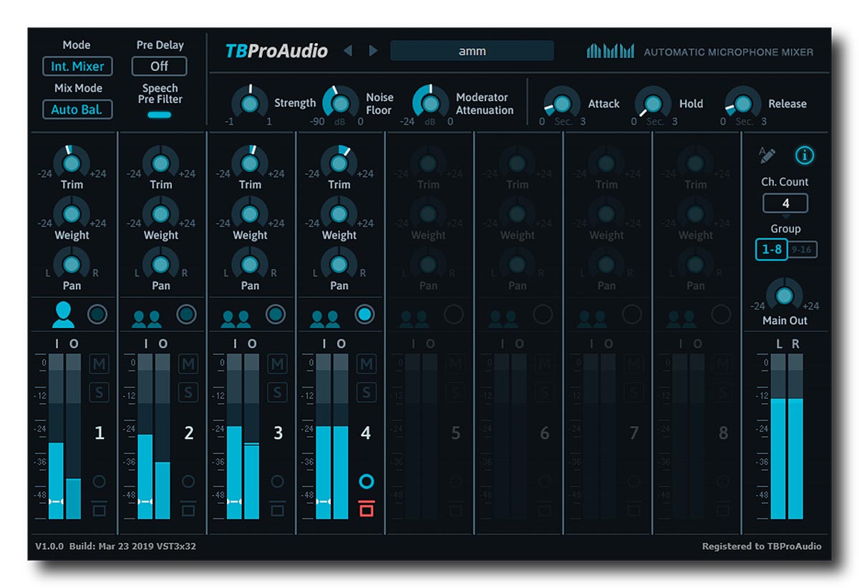Viewport: 859px width, 588px height.
Task: Click the Main Out knob
Action: tap(785, 296)
